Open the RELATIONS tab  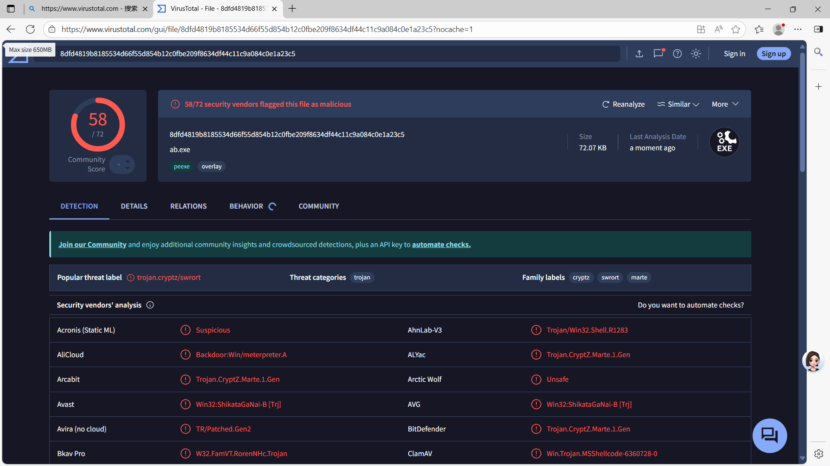[x=189, y=206]
